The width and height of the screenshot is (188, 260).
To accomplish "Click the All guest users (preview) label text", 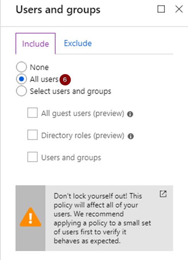I will click(83, 114).
